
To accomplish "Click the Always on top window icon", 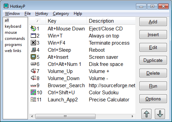I will click(x=33, y=35).
